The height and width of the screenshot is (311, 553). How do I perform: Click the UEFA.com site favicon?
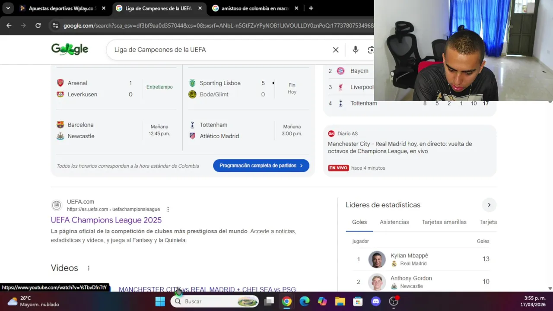point(57,205)
